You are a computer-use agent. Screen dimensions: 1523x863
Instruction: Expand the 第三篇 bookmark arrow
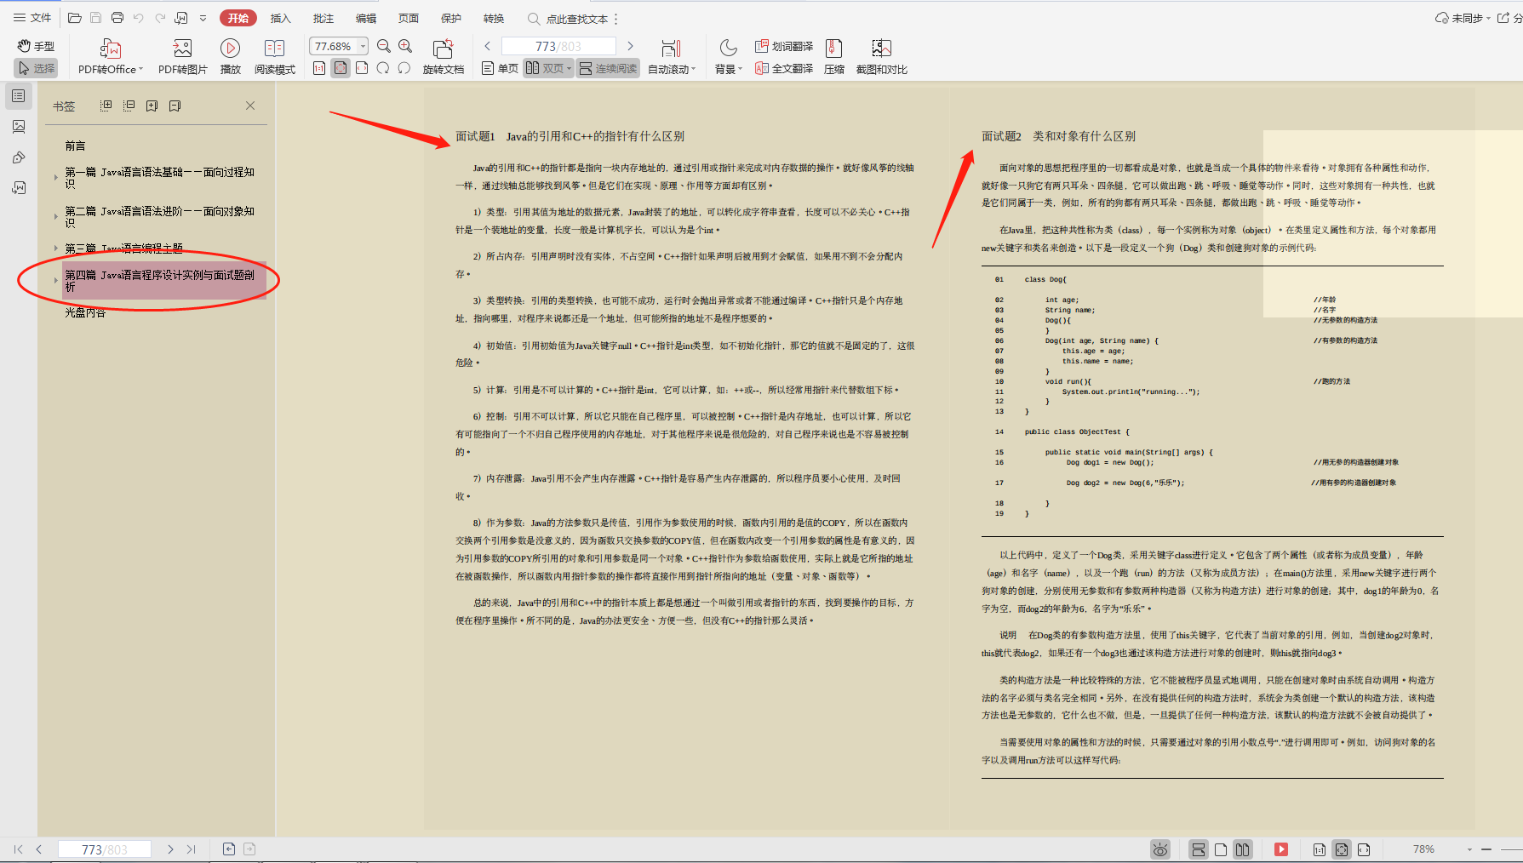pyautogui.click(x=56, y=249)
